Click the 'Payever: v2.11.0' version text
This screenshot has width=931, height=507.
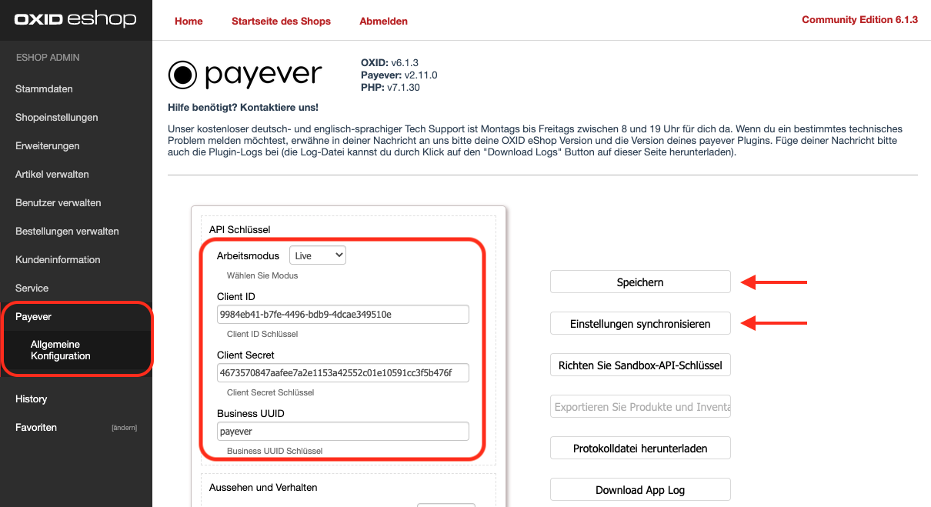tap(399, 75)
